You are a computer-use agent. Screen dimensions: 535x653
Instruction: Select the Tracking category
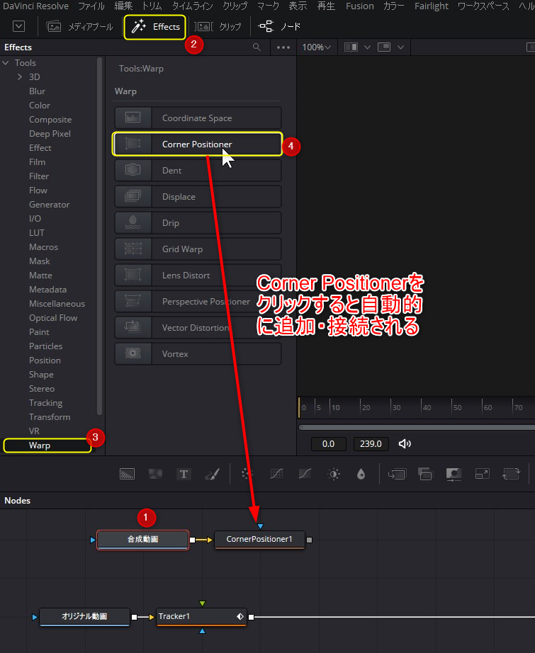tap(46, 403)
